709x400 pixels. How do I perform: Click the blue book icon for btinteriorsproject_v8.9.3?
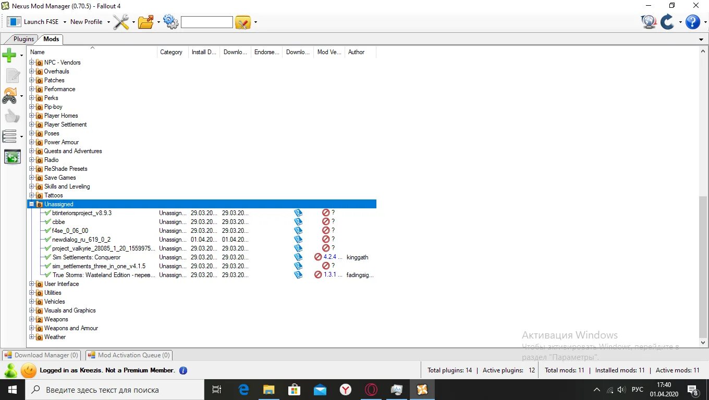[x=298, y=213]
